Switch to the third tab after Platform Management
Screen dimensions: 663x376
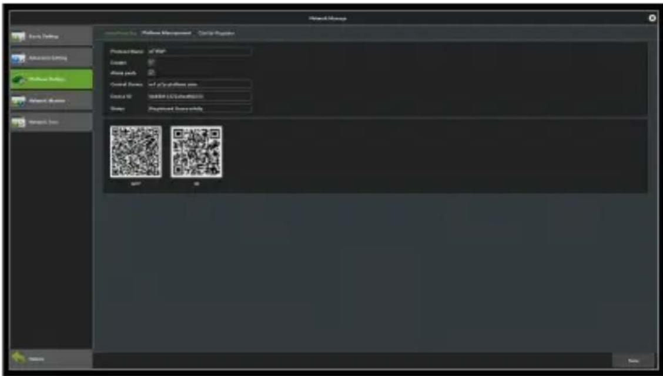[x=216, y=33]
